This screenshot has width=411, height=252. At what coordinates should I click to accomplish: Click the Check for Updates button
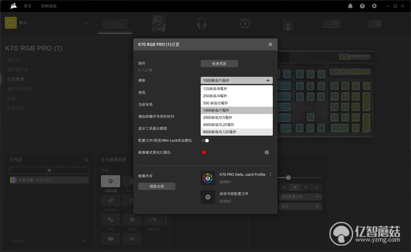click(x=219, y=63)
